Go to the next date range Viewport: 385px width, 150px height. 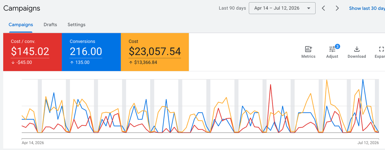pos(337,8)
